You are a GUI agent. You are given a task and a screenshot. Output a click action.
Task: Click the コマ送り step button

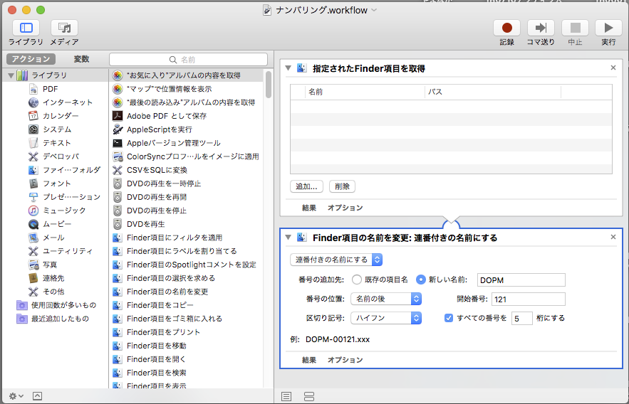541,28
